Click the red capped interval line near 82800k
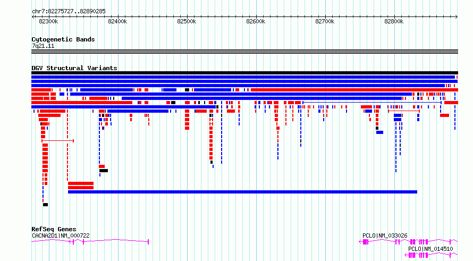 click(x=404, y=111)
